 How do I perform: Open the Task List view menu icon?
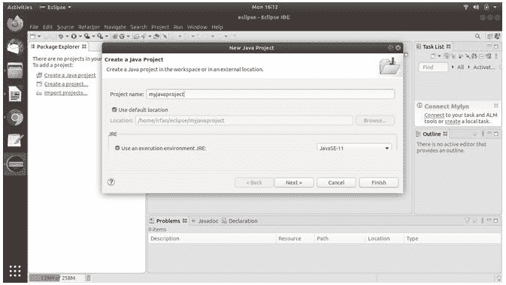pyautogui.click(x=496, y=56)
